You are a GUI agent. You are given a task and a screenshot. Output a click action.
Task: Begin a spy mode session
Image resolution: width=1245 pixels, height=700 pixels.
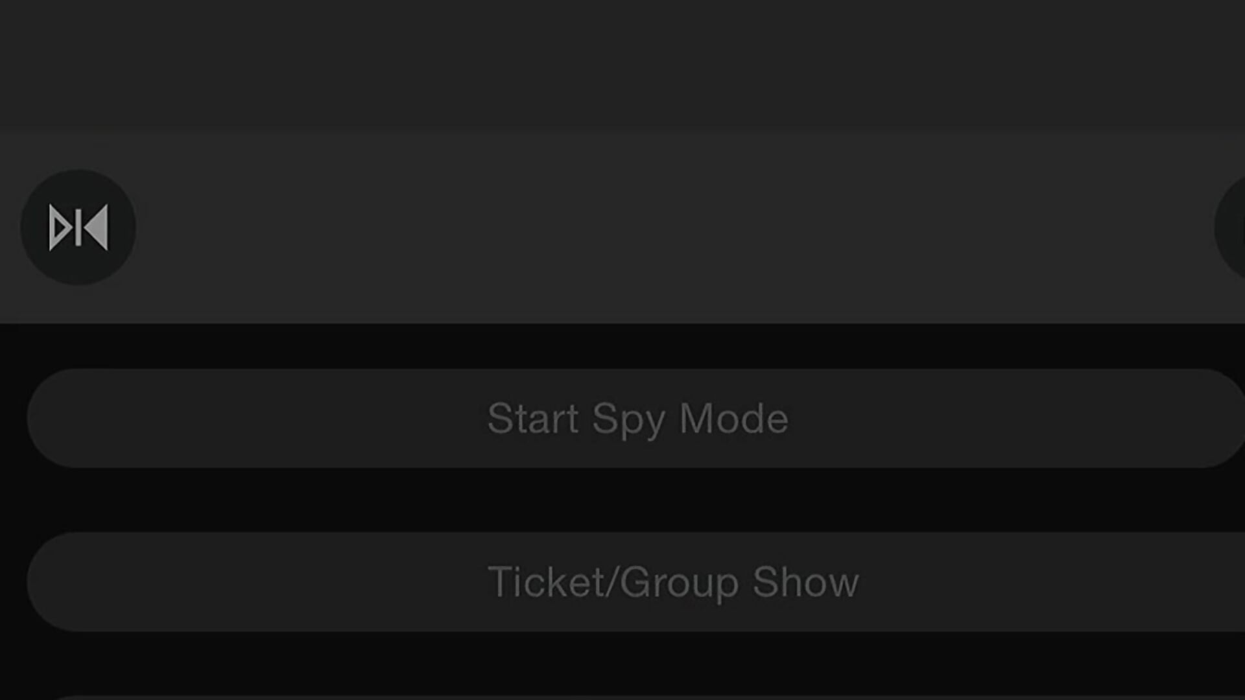point(635,418)
